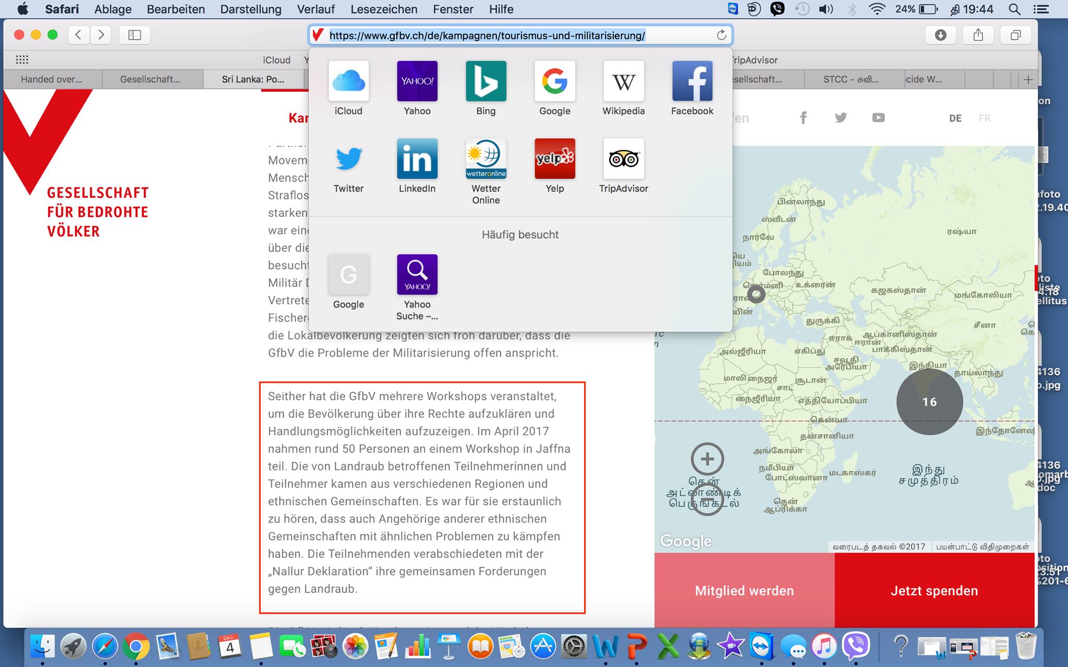Click the address bar URL

coord(487,35)
